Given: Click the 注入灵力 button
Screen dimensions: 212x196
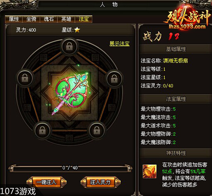Looking at the screenshot, I should (100, 182).
